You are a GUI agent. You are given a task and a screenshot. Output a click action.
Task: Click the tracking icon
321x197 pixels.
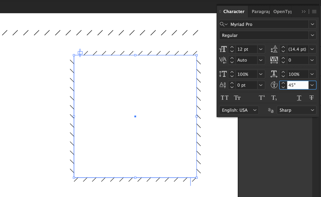[274, 60]
